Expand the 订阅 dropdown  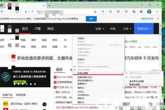point(127,29)
